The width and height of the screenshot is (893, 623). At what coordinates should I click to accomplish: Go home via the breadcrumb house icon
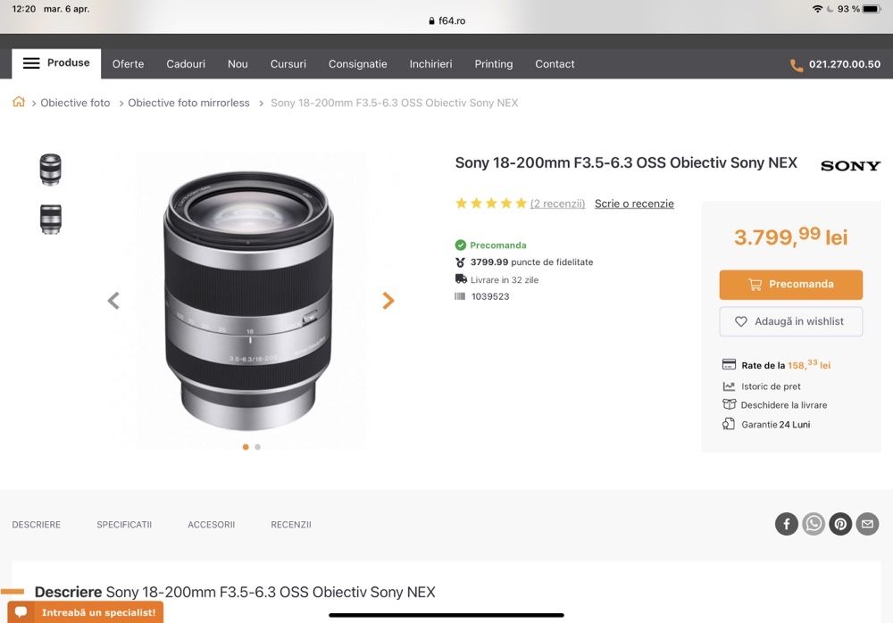click(19, 102)
